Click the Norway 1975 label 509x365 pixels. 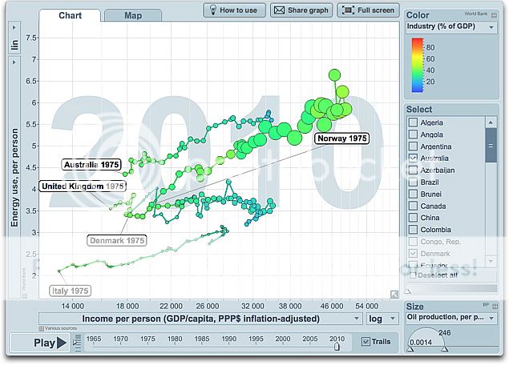[341, 138]
